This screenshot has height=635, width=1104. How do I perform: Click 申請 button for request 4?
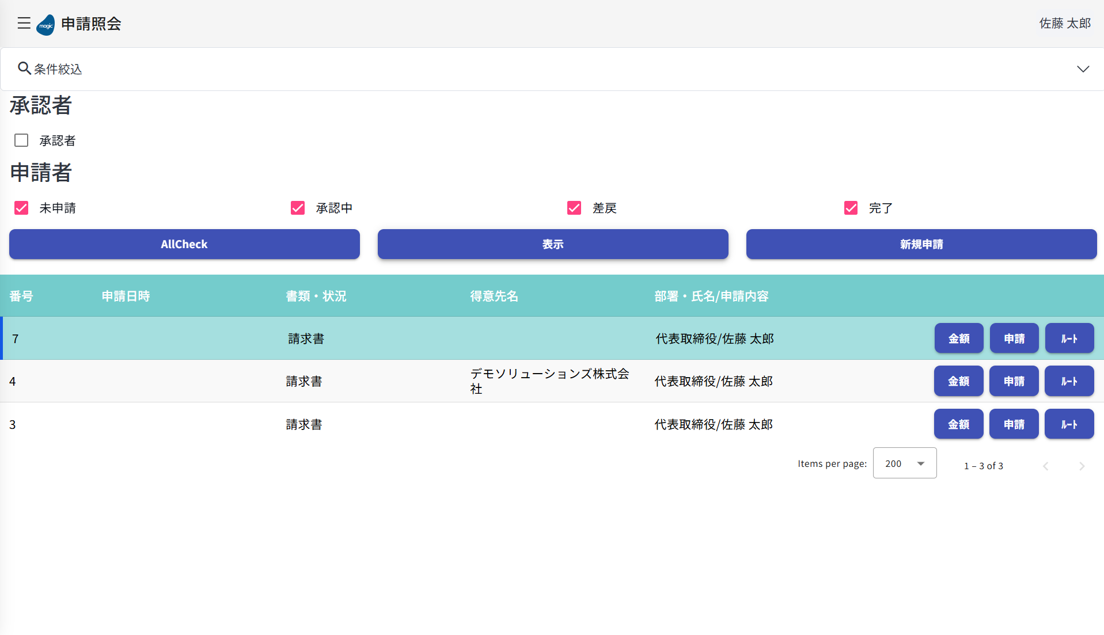[x=1014, y=381]
